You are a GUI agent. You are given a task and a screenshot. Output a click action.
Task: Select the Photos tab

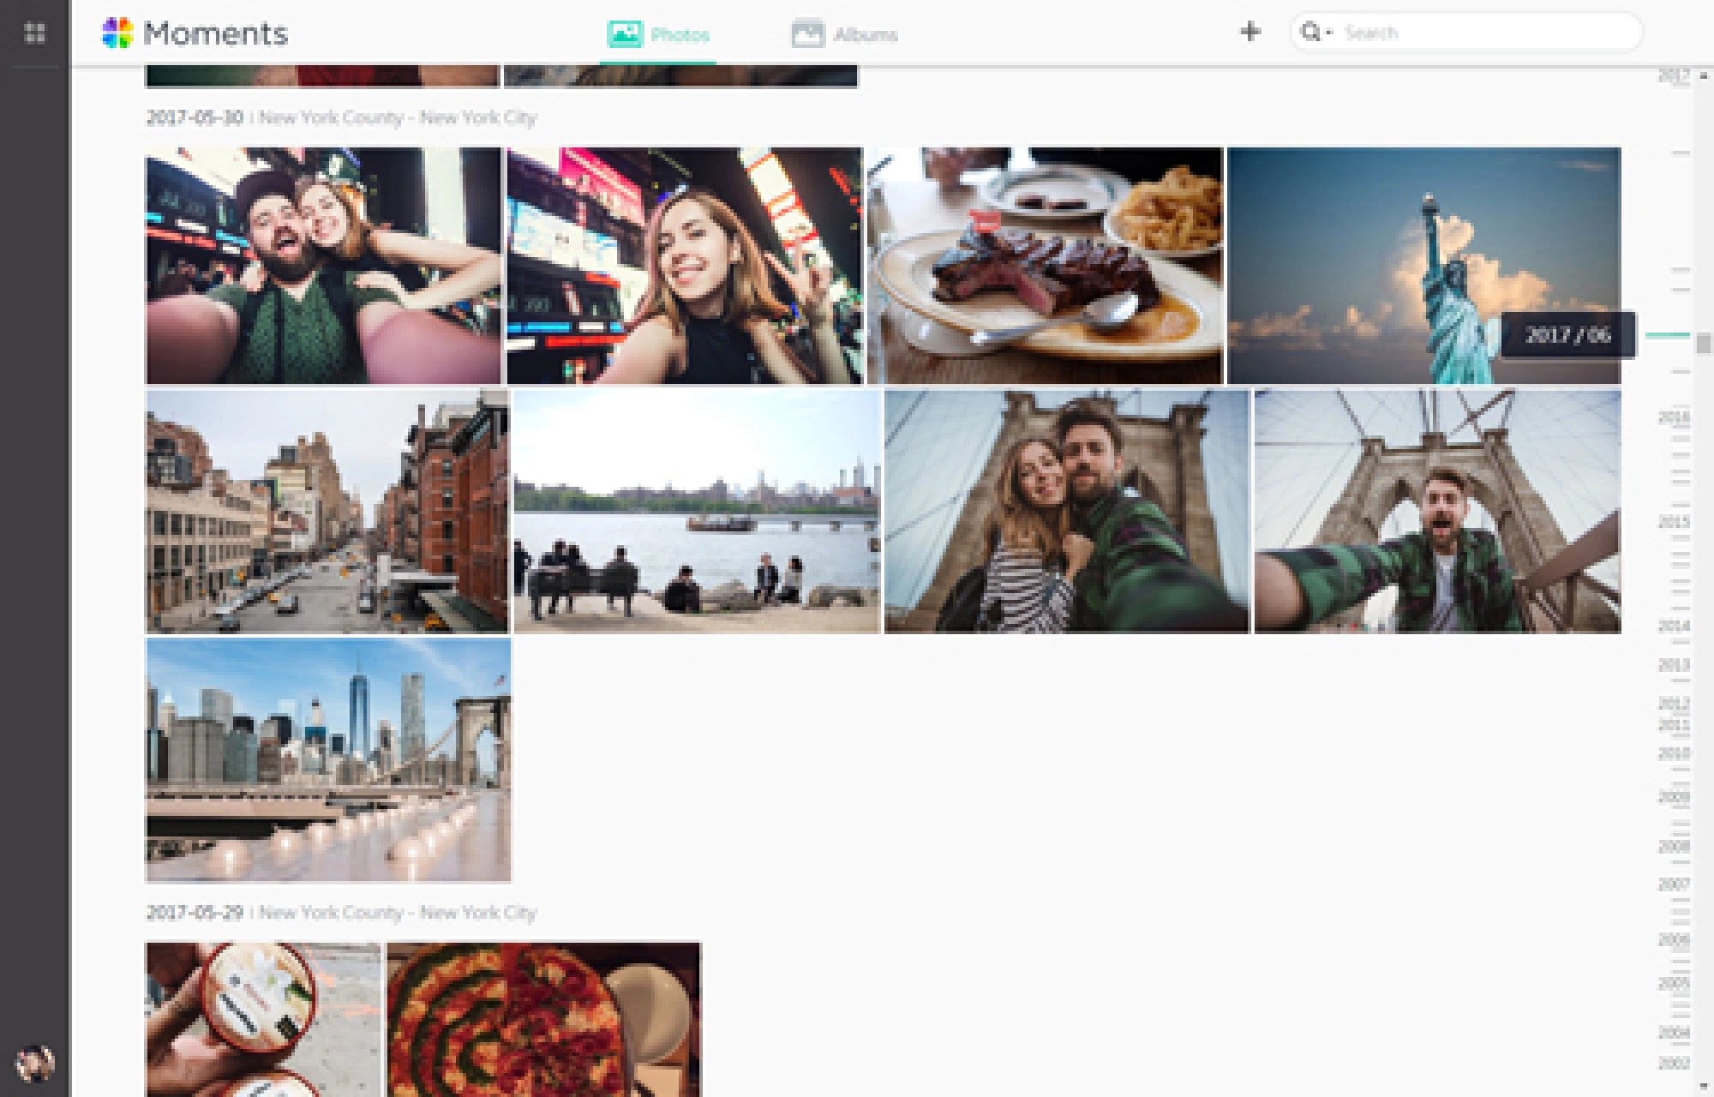[x=680, y=35]
